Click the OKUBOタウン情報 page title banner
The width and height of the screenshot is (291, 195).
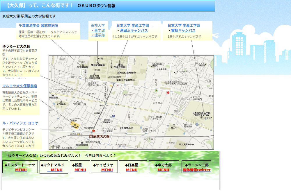(108, 6)
